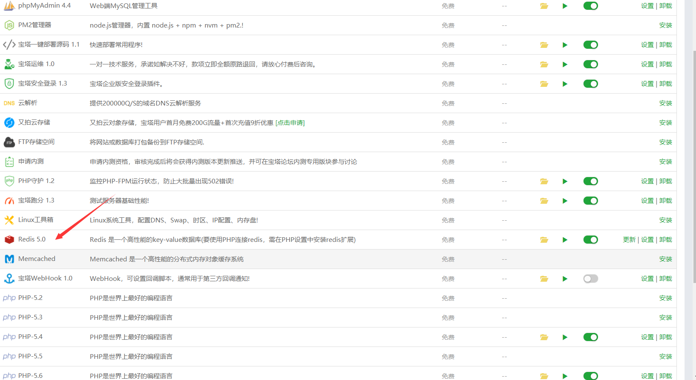
Task: Click 更新 link for Redis 5.0
Action: point(629,240)
